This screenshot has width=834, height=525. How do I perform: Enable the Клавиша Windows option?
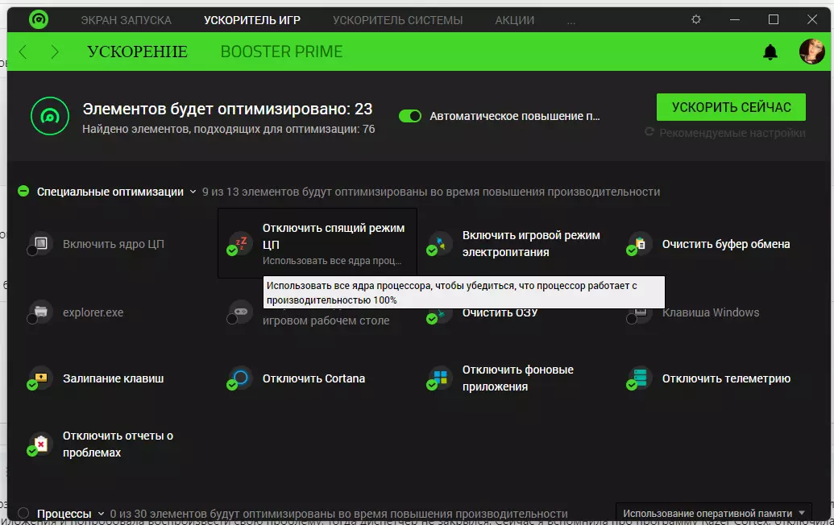coord(632,319)
